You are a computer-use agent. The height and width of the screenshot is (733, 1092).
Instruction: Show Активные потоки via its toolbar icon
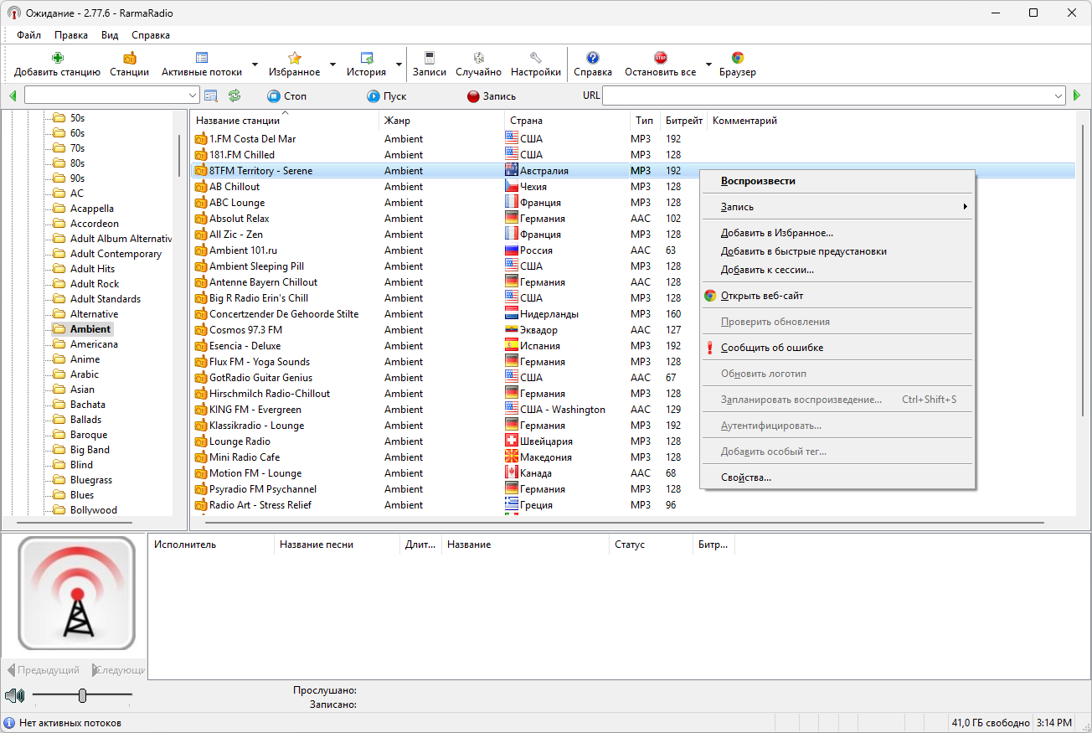click(x=201, y=58)
